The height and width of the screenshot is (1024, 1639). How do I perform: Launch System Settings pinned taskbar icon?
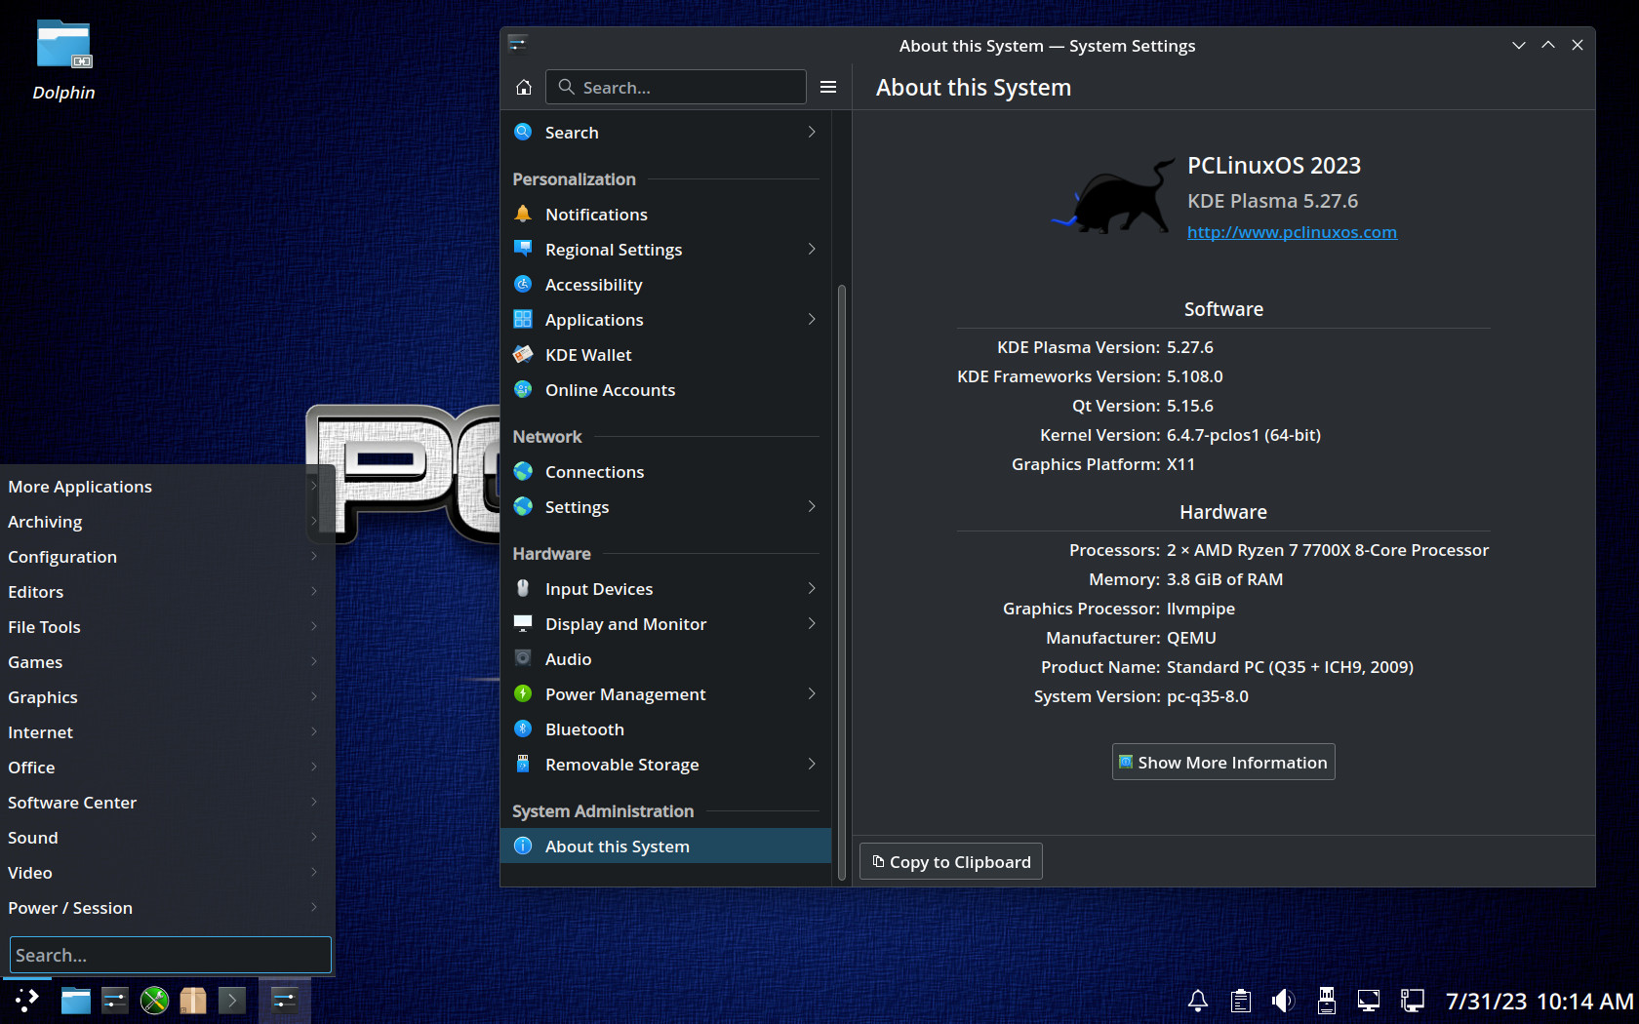[114, 1001]
